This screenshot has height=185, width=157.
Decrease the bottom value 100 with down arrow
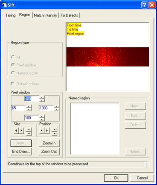tap(42, 119)
